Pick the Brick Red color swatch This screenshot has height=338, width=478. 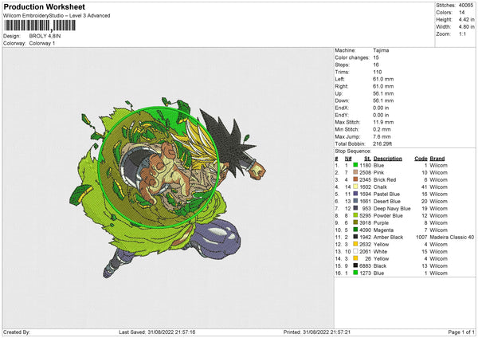(355, 179)
